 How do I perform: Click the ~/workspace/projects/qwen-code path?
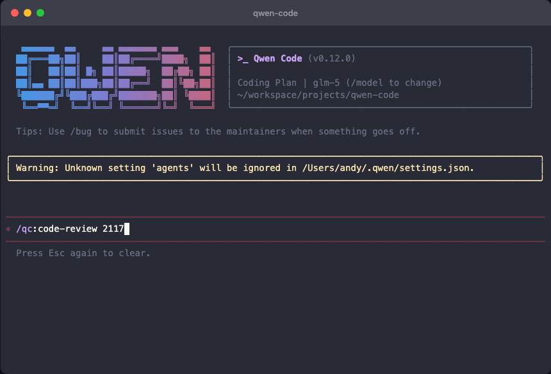pyautogui.click(x=318, y=95)
